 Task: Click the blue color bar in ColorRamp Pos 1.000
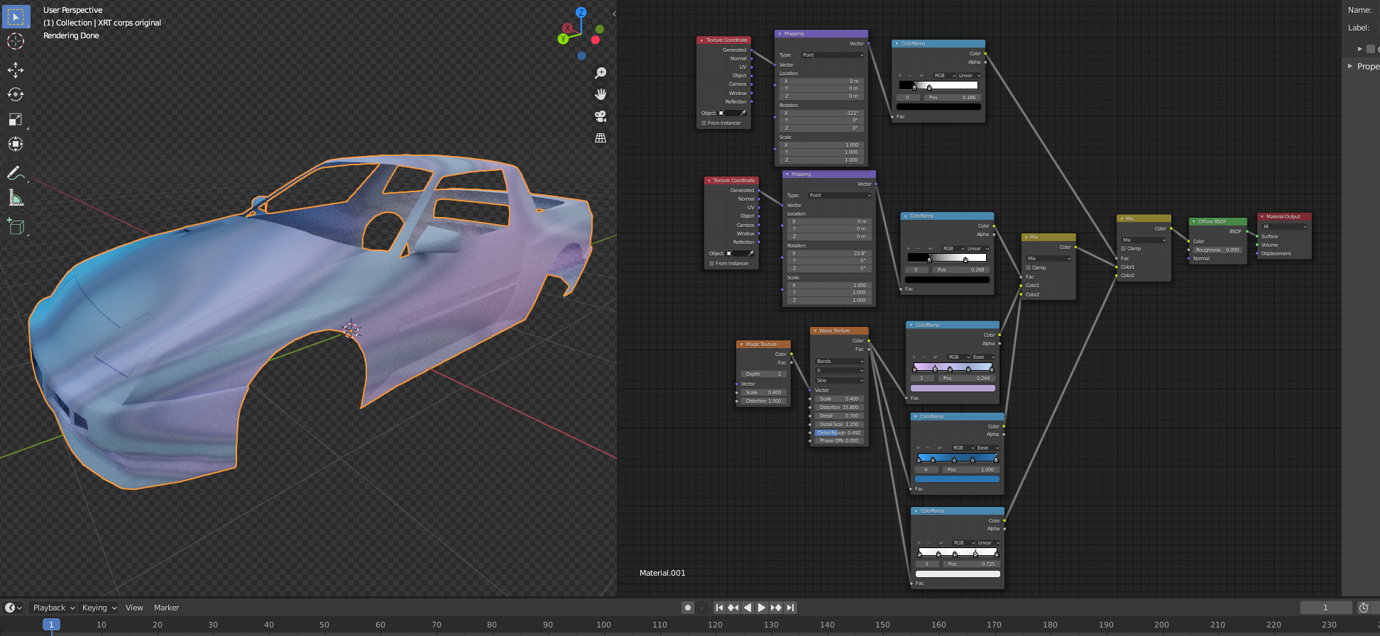(957, 479)
